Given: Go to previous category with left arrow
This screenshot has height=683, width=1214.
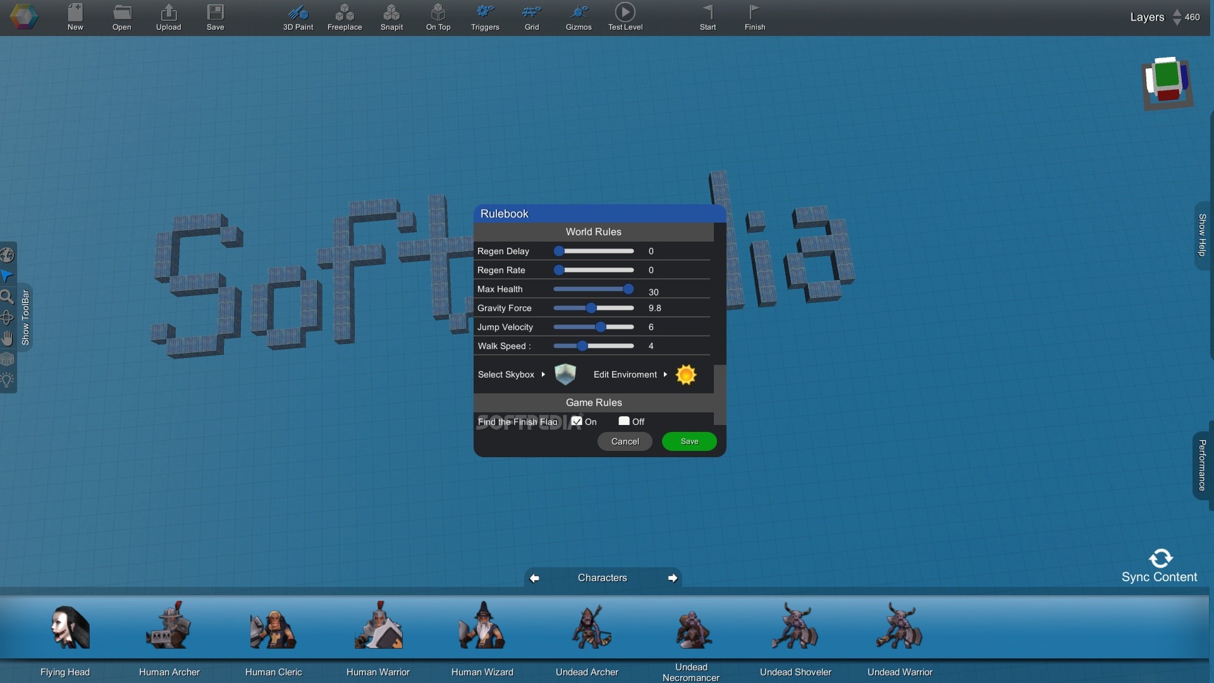Looking at the screenshot, I should point(534,578).
